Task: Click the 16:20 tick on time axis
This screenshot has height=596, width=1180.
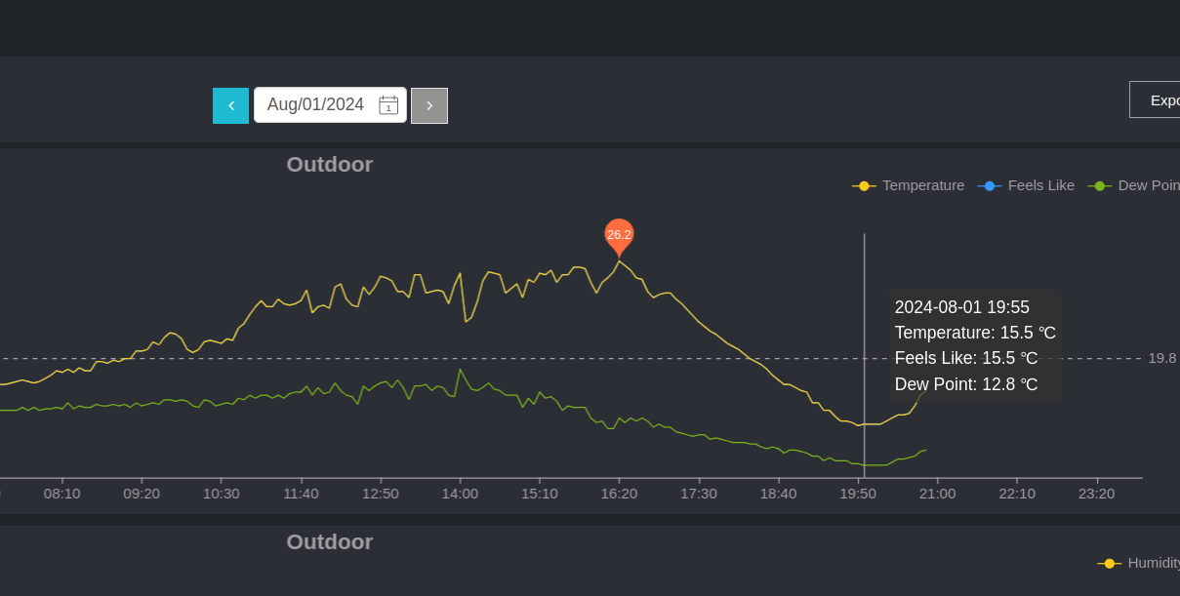Action: click(619, 494)
